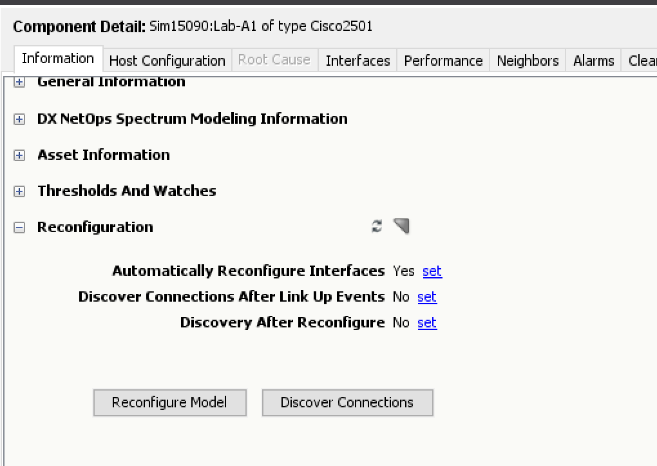This screenshot has height=466, width=657.
Task: Open the Alarms tab
Action: pyautogui.click(x=593, y=61)
